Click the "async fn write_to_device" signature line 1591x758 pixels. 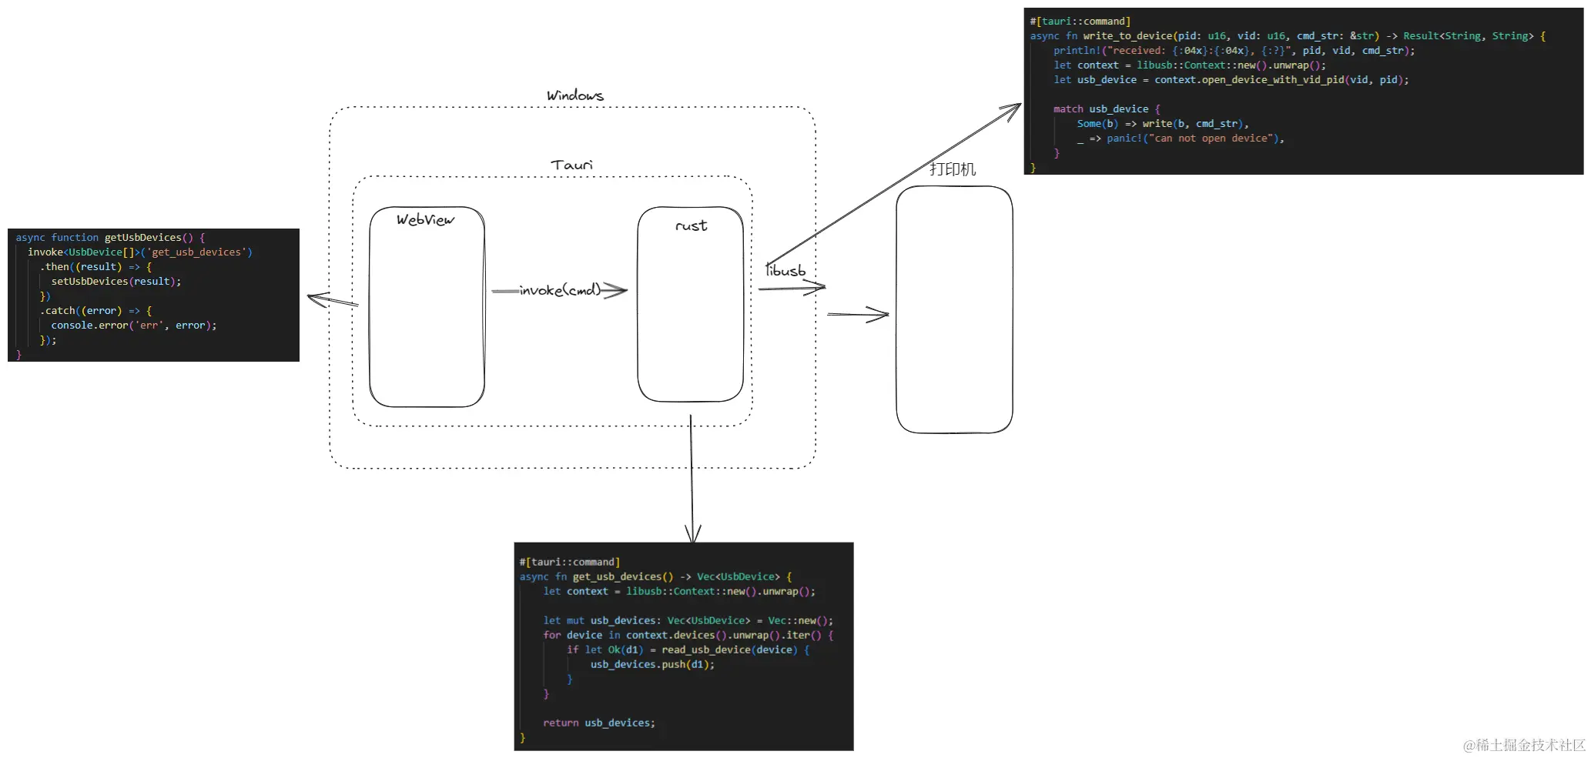(x=1288, y=36)
